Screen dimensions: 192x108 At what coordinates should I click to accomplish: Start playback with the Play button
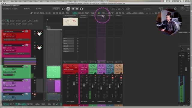[x=68, y=9]
